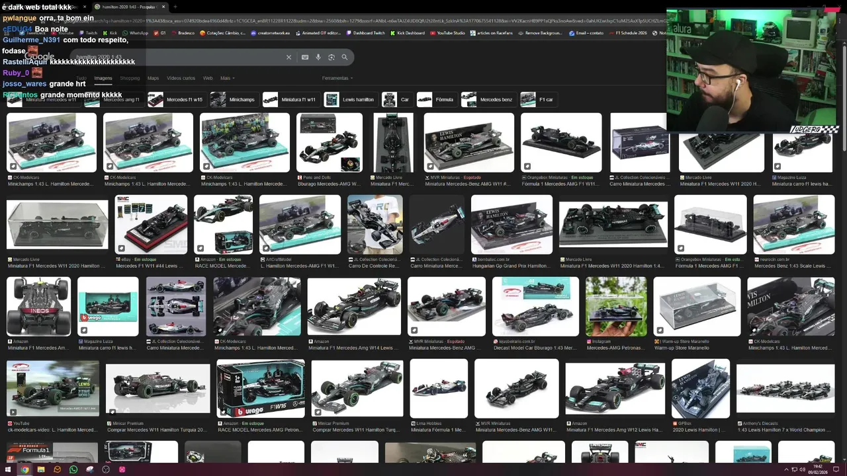Open the Anthony's Diecasts 7 x World Champion thumbnail
The image size is (847, 476).
tap(785, 388)
